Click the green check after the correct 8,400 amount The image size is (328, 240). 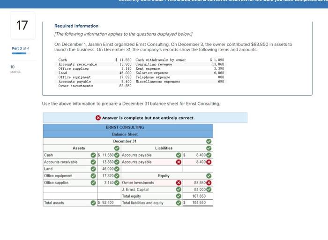tap(209, 155)
